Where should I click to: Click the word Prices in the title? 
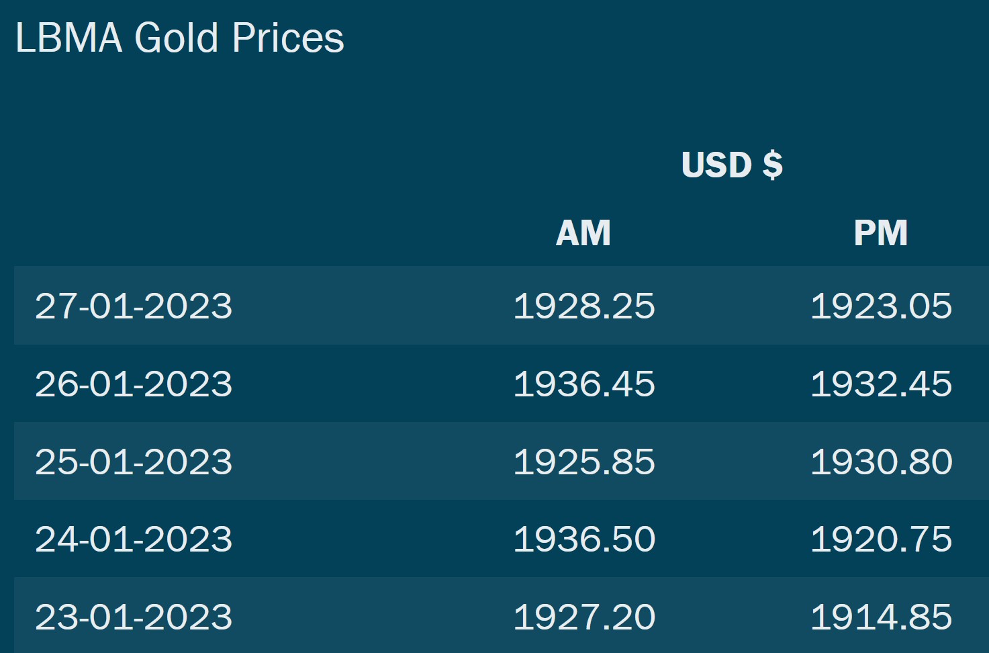(288, 38)
